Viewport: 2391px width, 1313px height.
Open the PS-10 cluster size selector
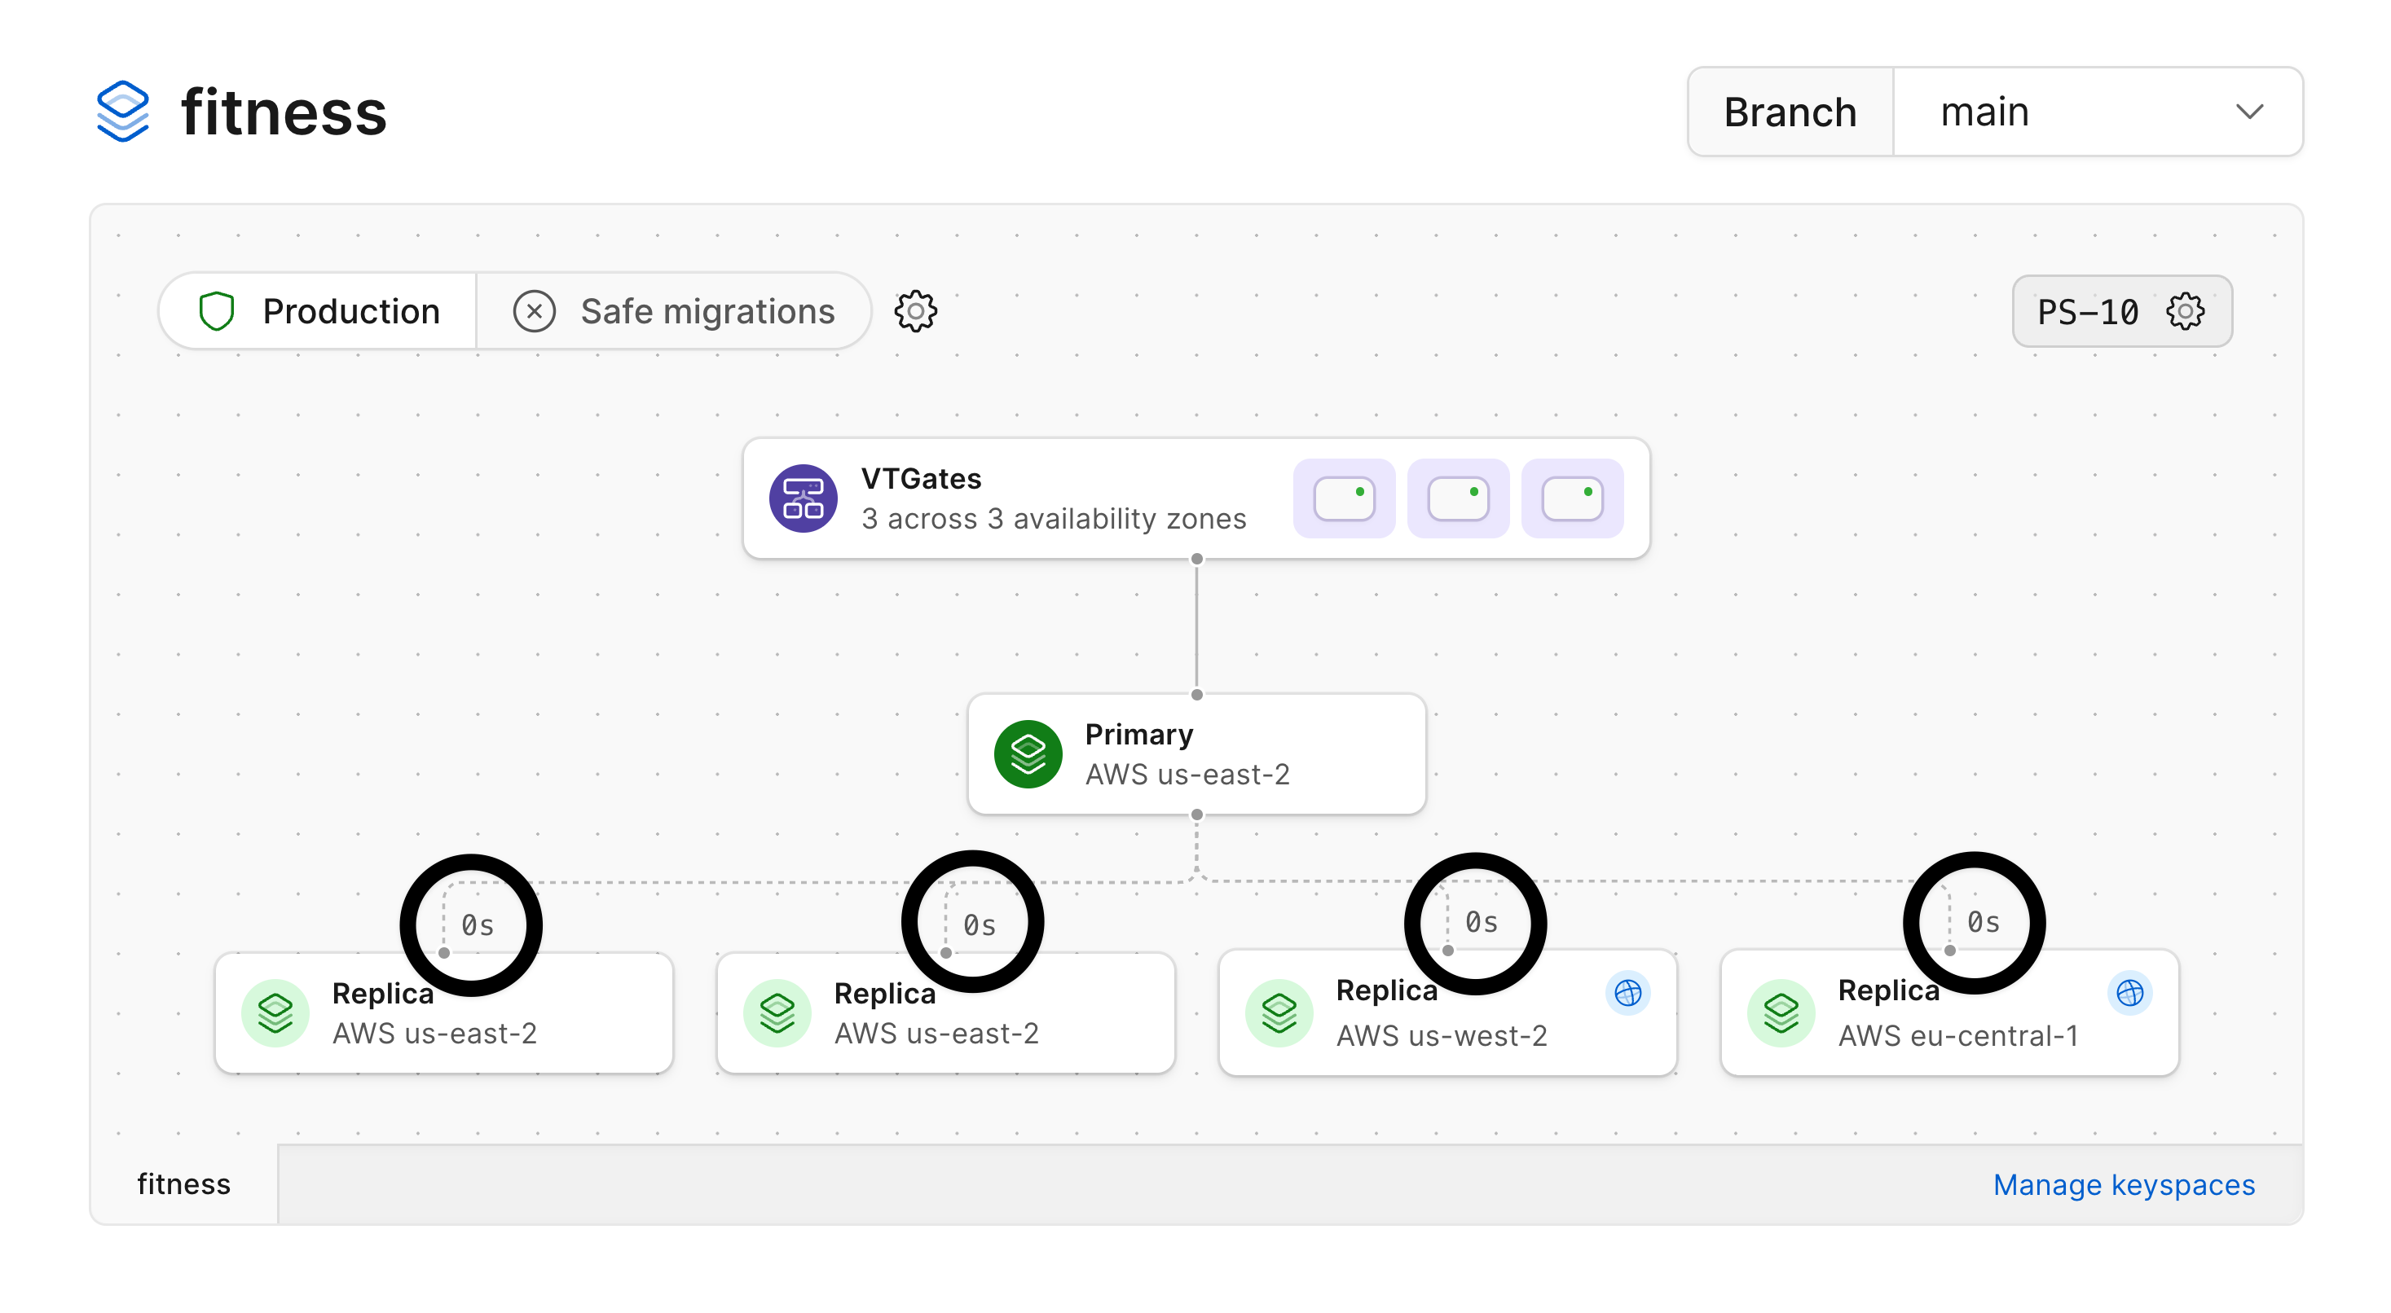[2089, 312]
